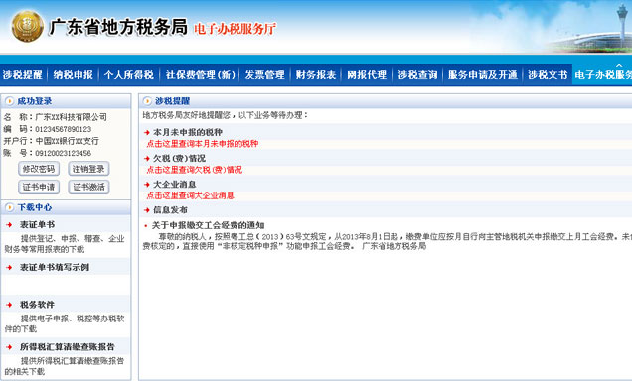The image size is (632, 384).
Task: Click the 修改密码 button
Action: pyautogui.click(x=39, y=169)
